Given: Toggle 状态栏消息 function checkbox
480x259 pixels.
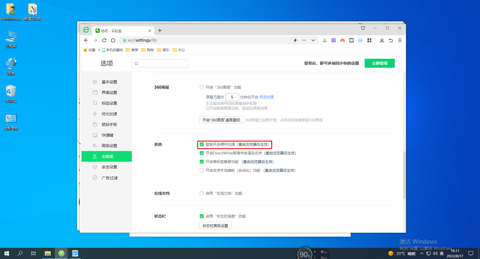Looking at the screenshot, I should point(202,216).
